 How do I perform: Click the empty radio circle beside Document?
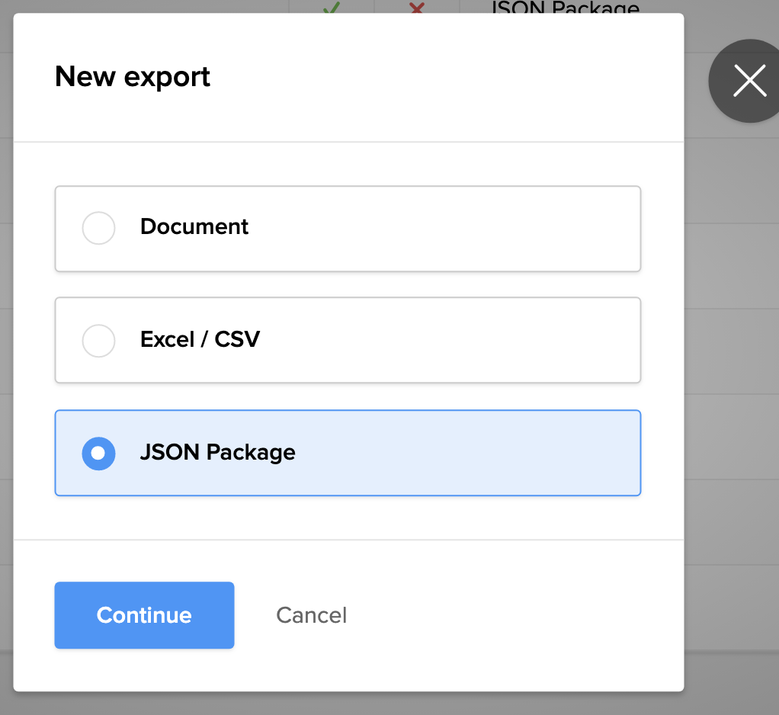[x=98, y=228]
